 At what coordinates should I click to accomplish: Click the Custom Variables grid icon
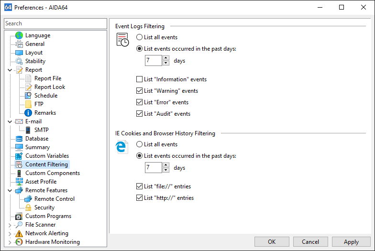[19, 156]
